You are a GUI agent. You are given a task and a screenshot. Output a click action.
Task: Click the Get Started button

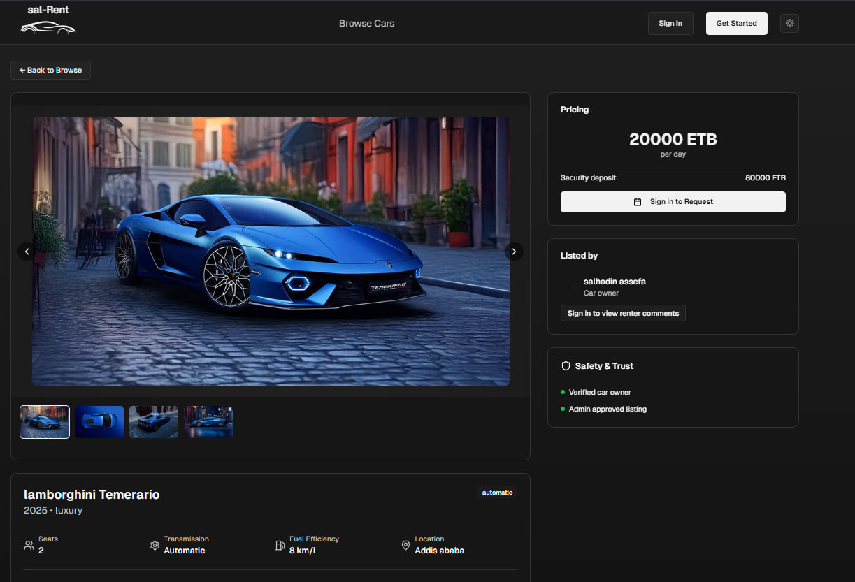(736, 23)
